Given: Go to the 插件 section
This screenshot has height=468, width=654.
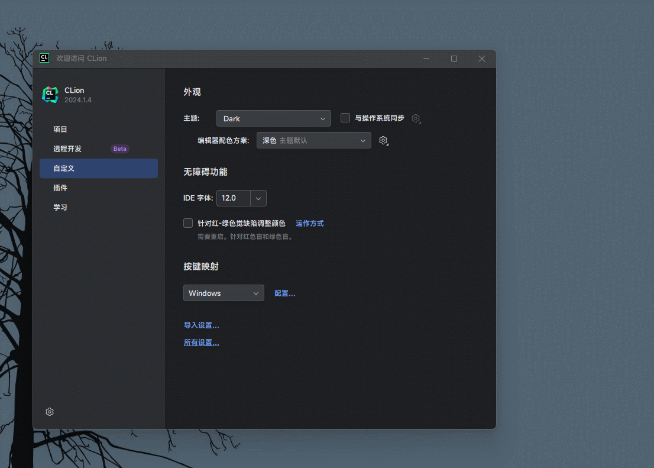Looking at the screenshot, I should (60, 188).
